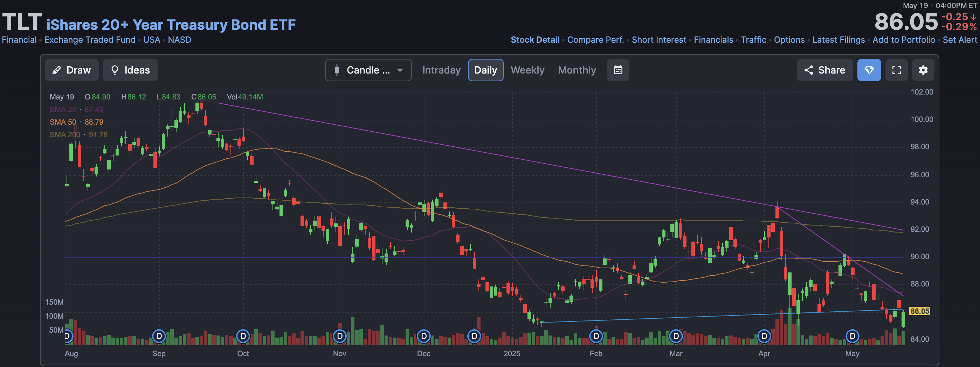Click the dropdown arrow next to Candle

(400, 70)
